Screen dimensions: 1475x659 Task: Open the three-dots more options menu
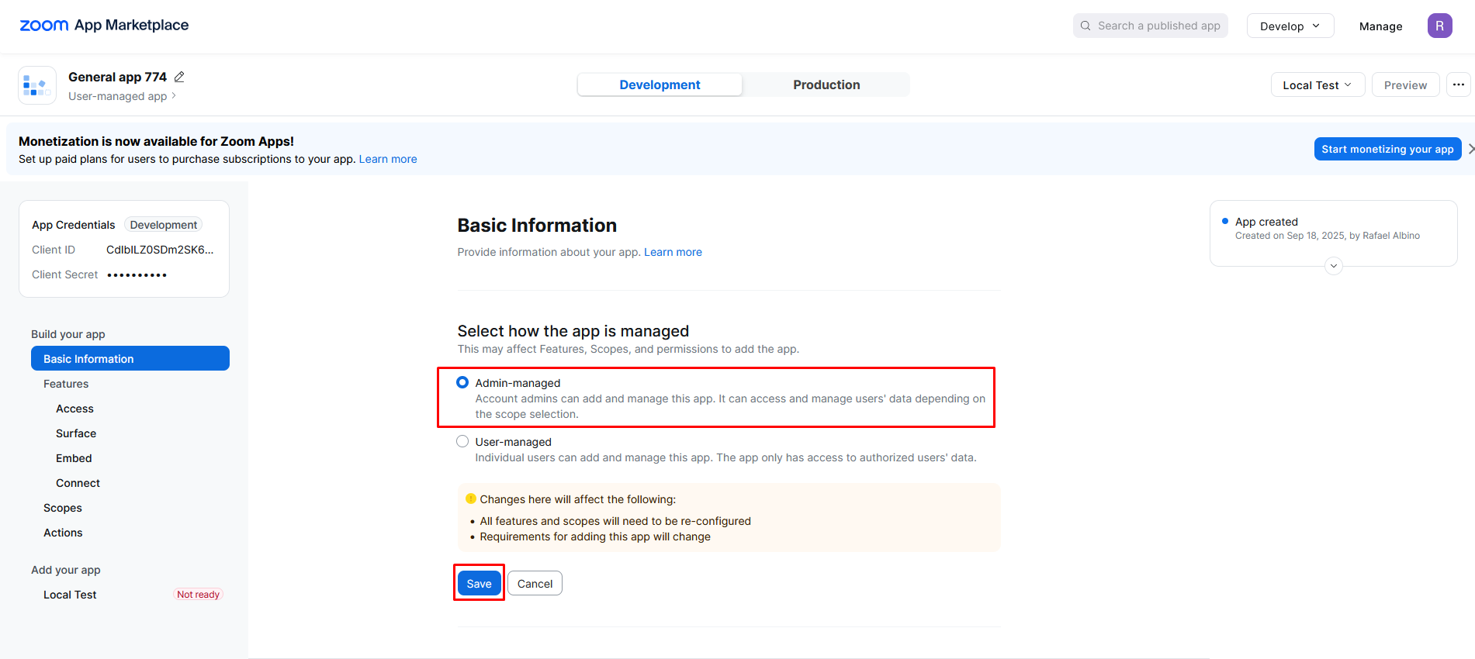(x=1459, y=85)
